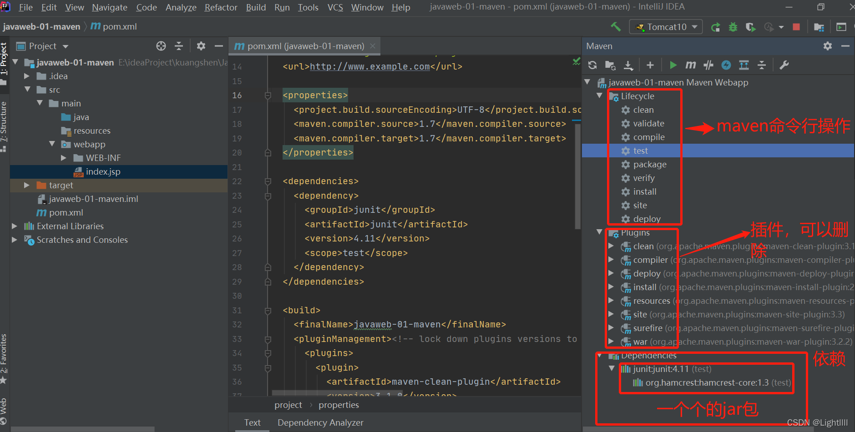Click the properties breadcrumb
855x432 pixels.
coord(339,405)
